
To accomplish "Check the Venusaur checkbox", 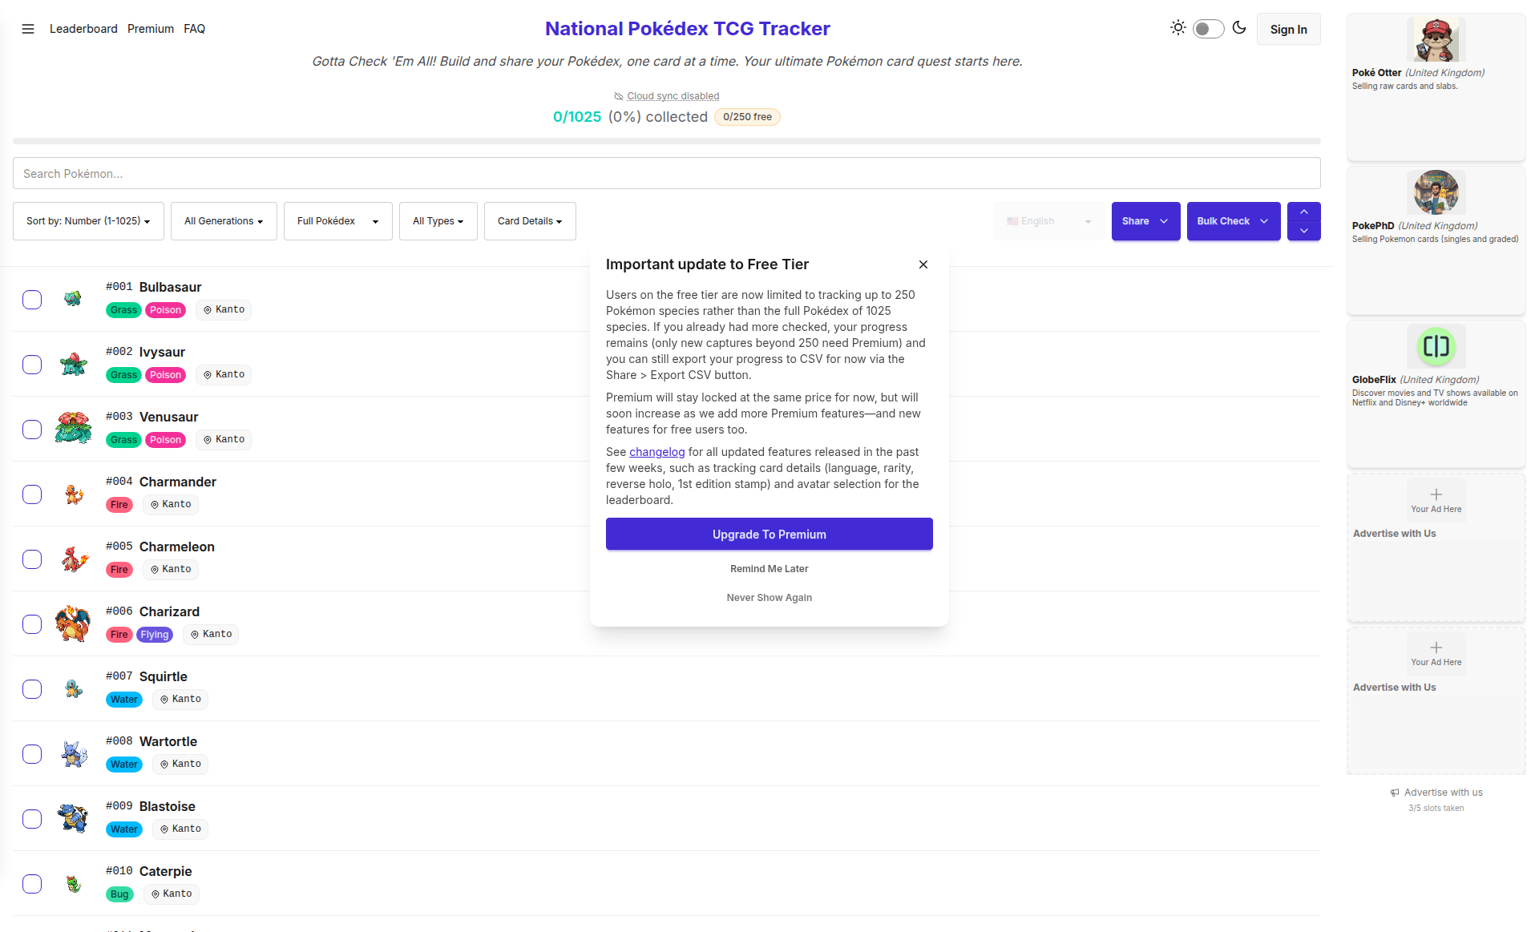I will tap(32, 430).
